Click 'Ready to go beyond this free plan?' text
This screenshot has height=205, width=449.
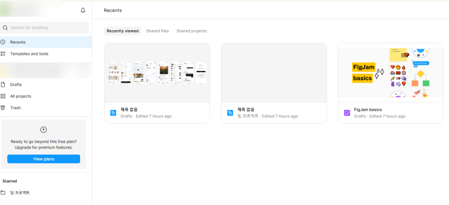pos(44,141)
